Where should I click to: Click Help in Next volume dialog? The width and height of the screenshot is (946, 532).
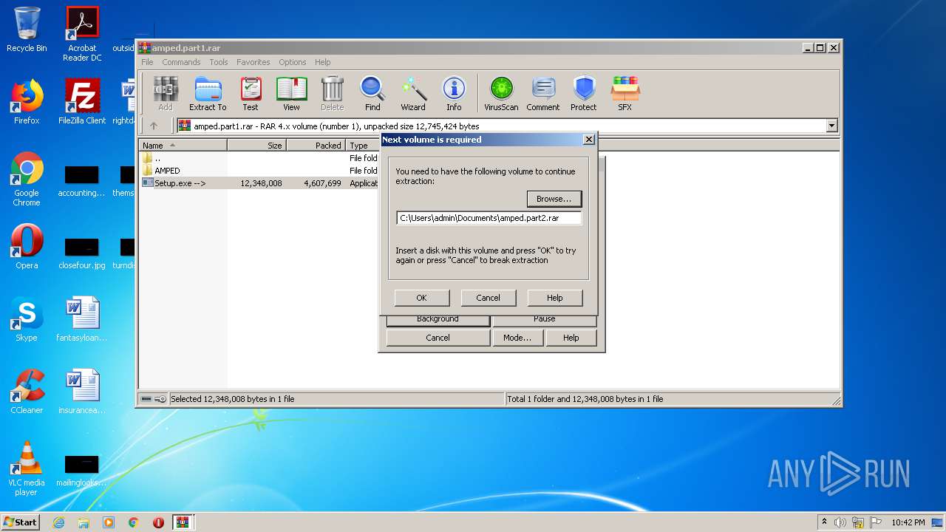(554, 298)
